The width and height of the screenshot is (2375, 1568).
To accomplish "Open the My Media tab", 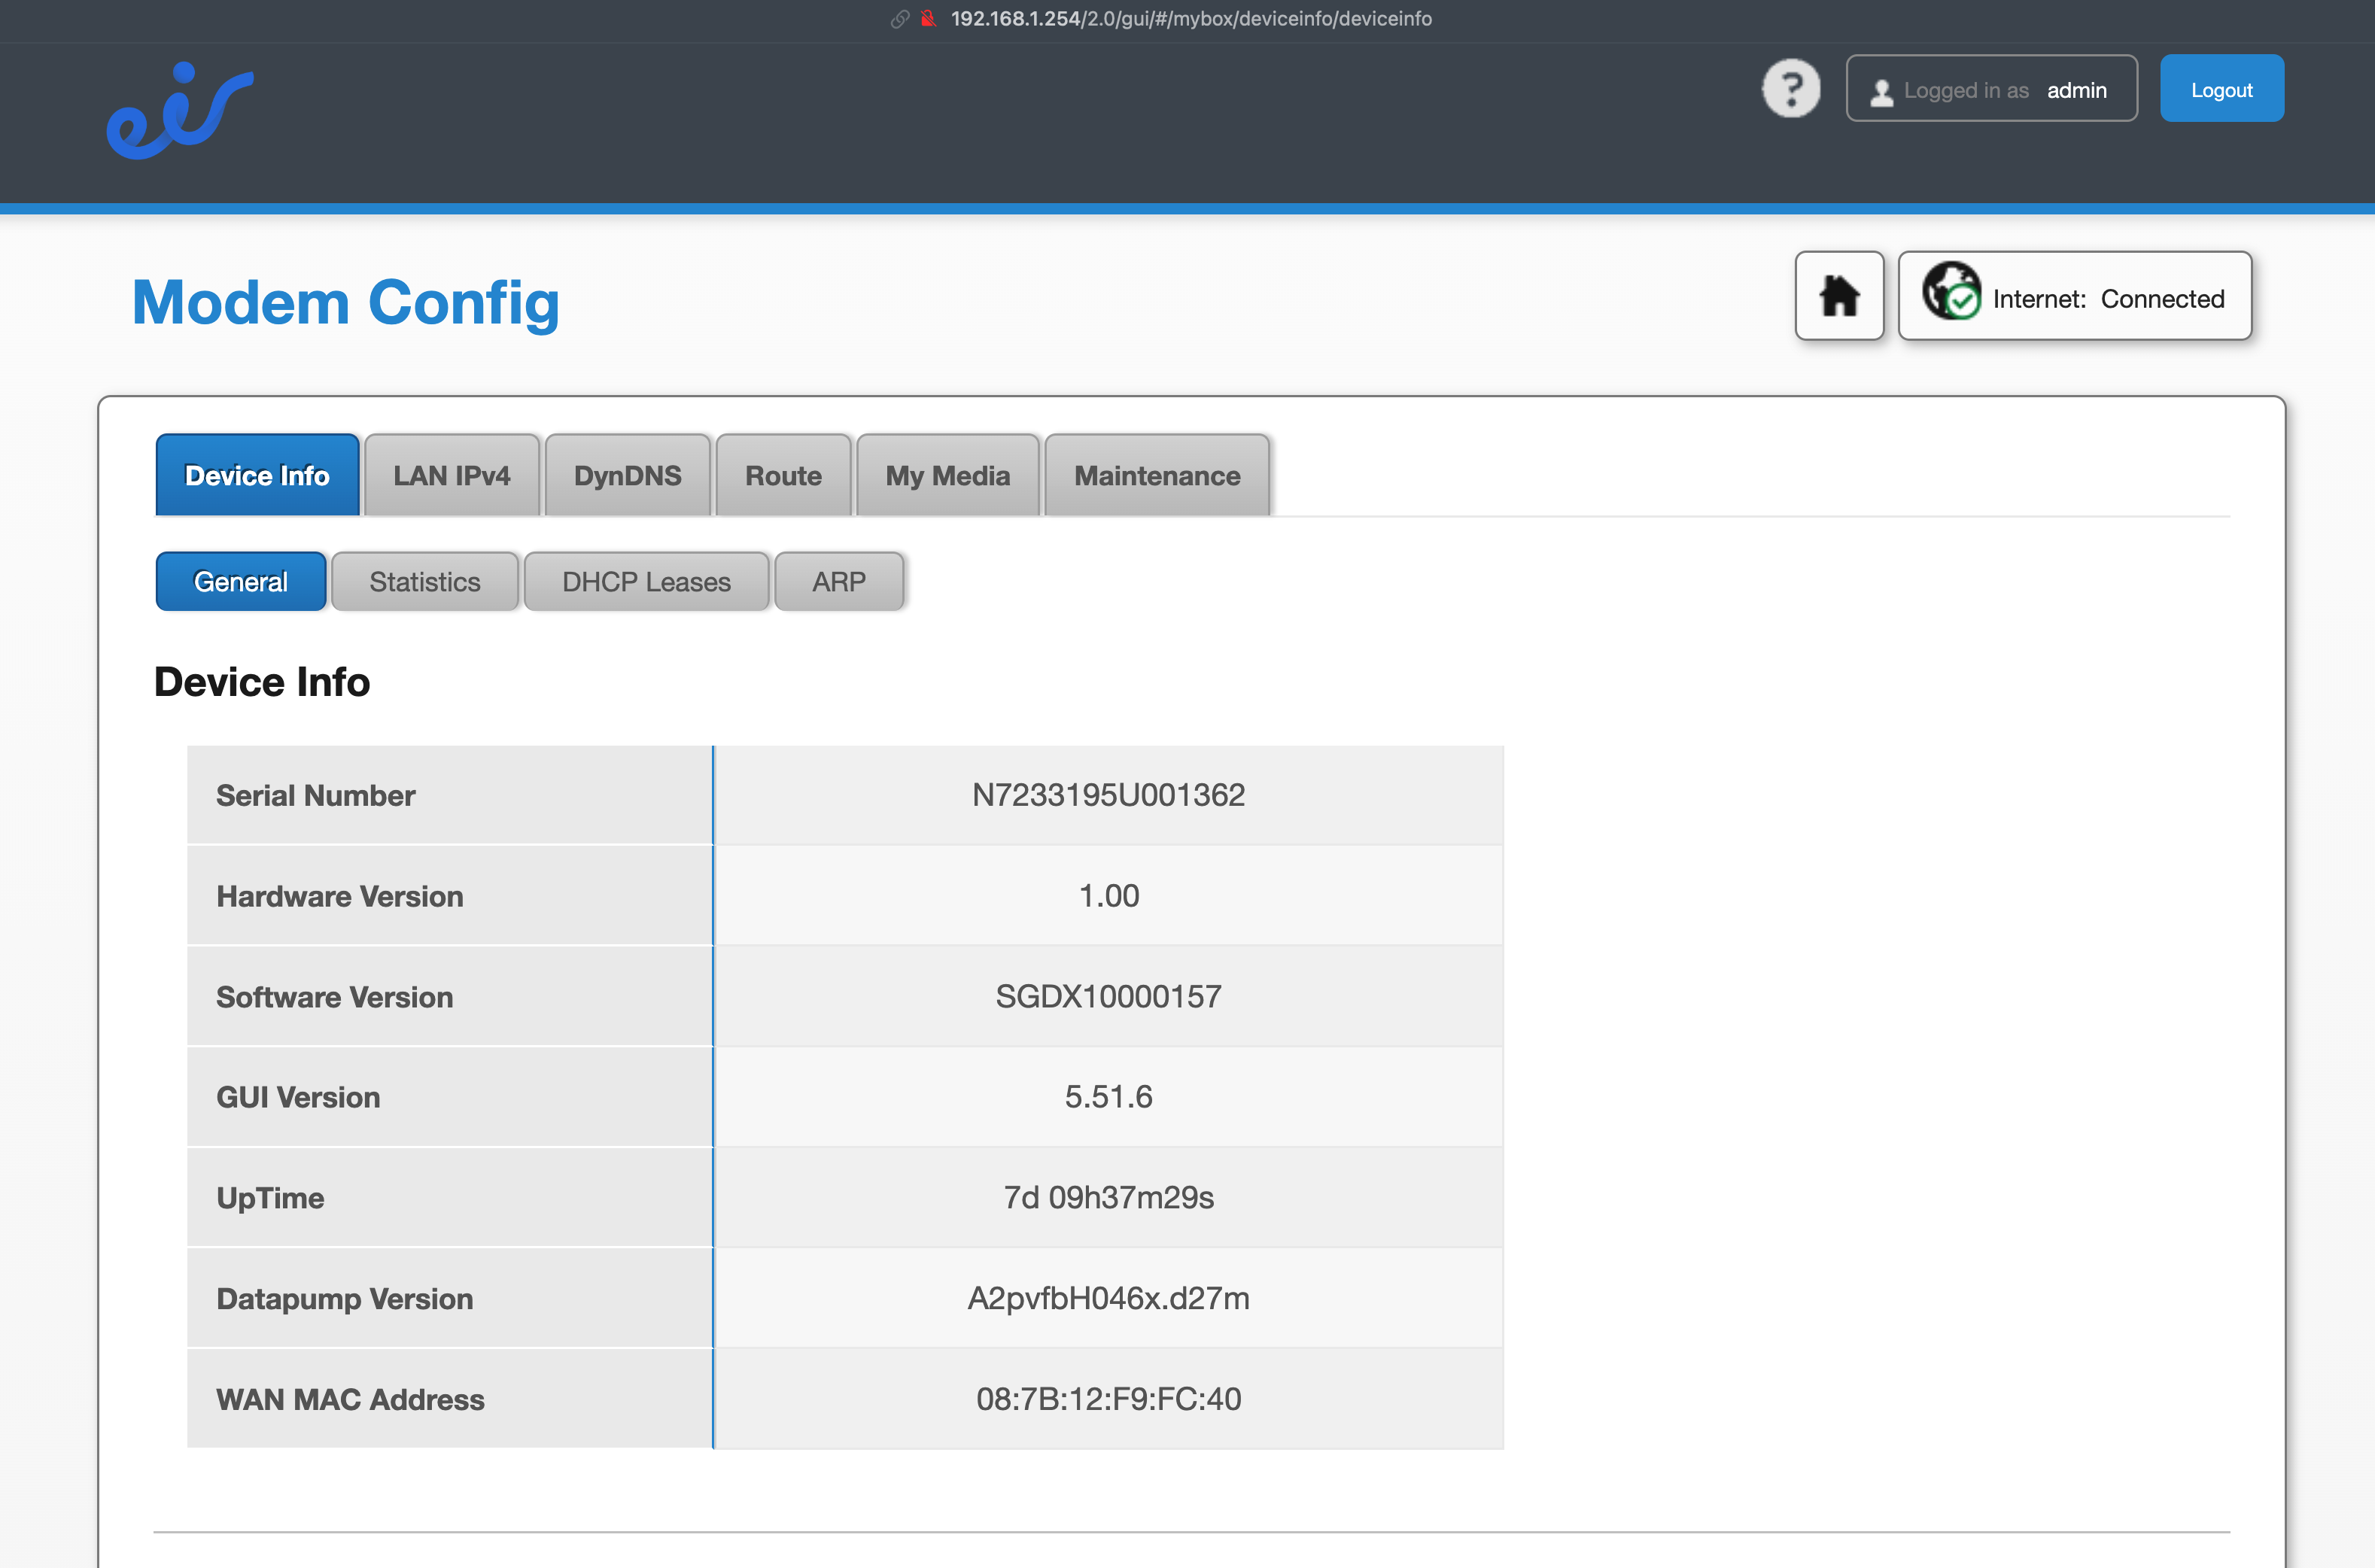I will point(948,475).
